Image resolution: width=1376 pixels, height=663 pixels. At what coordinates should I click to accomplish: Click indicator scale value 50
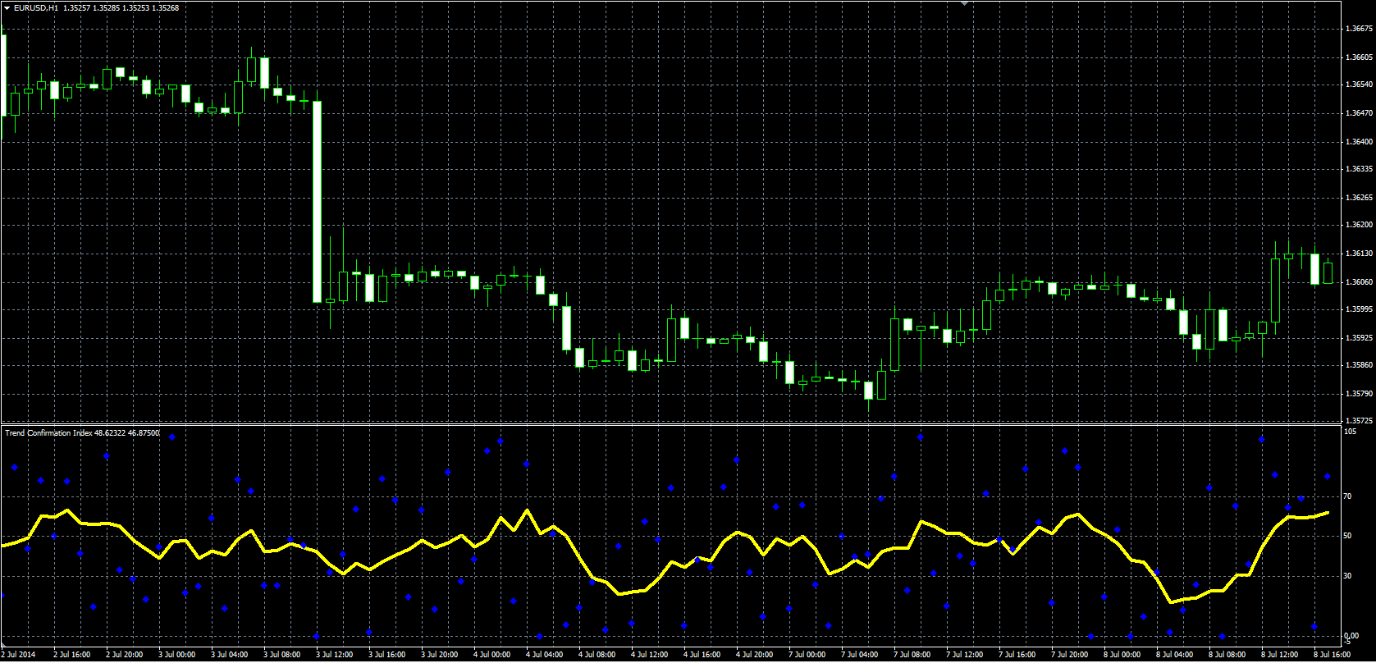pos(1348,536)
